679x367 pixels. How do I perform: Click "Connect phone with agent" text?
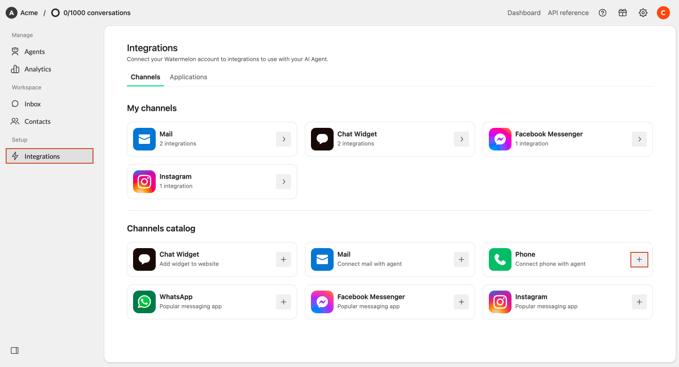(550, 264)
